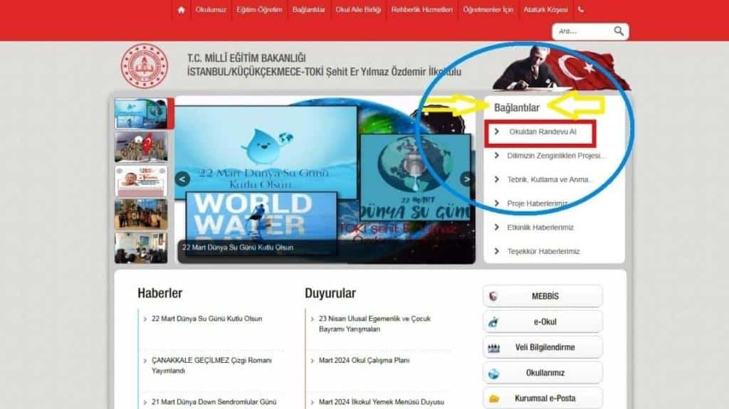The width and height of the screenshot is (729, 409).
Task: Go to previous slide with left arrow
Action: point(183,179)
